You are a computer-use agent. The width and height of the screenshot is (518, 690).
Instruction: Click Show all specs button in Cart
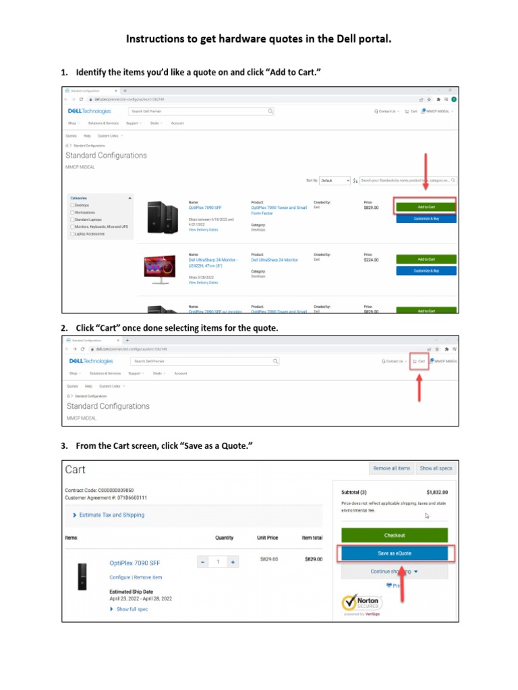pyautogui.click(x=436, y=469)
